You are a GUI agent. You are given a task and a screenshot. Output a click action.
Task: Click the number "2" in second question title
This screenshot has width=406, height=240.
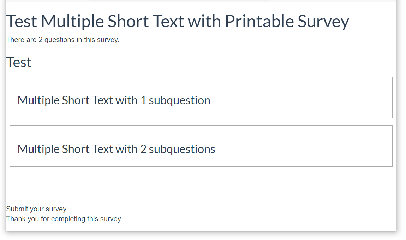143,149
